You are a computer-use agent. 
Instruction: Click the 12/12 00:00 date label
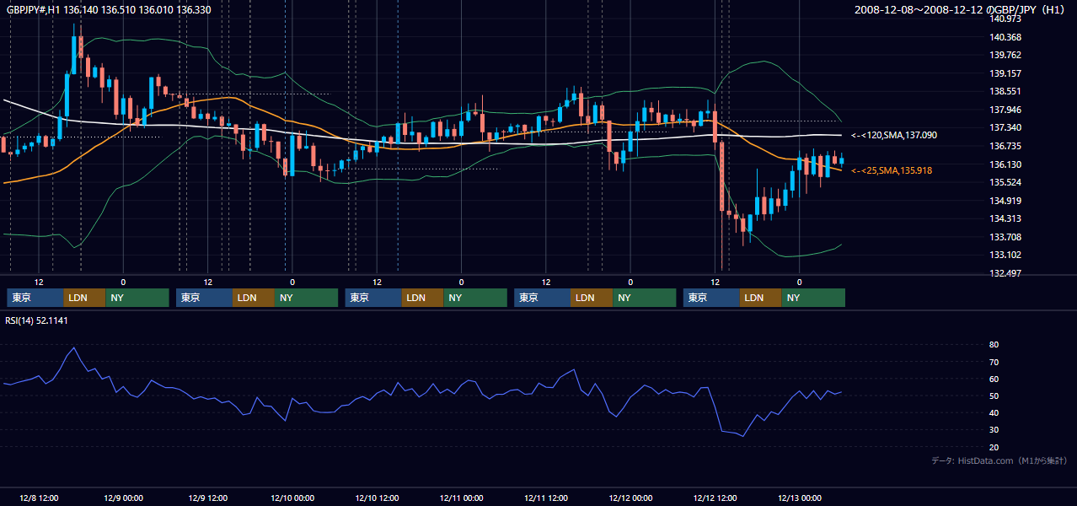coord(630,498)
